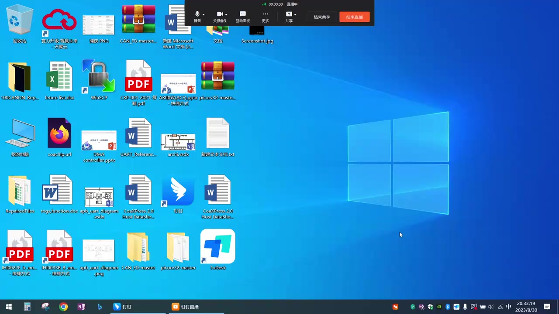Select the regs.function.doc Word file

coord(59,195)
